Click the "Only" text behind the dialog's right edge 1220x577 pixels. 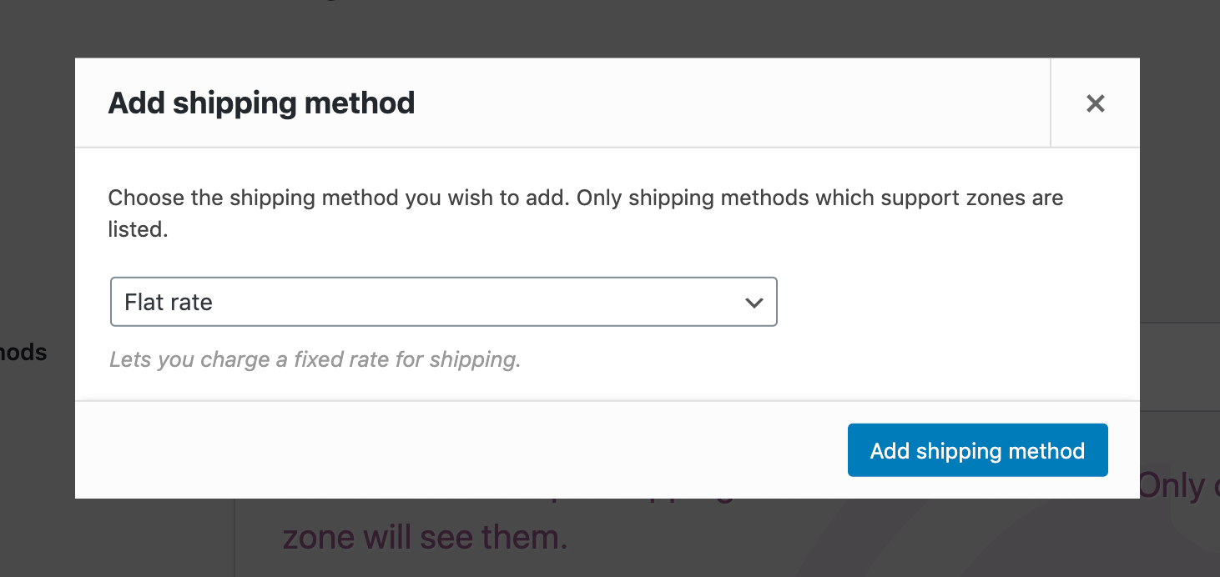pyautogui.click(x=1172, y=485)
